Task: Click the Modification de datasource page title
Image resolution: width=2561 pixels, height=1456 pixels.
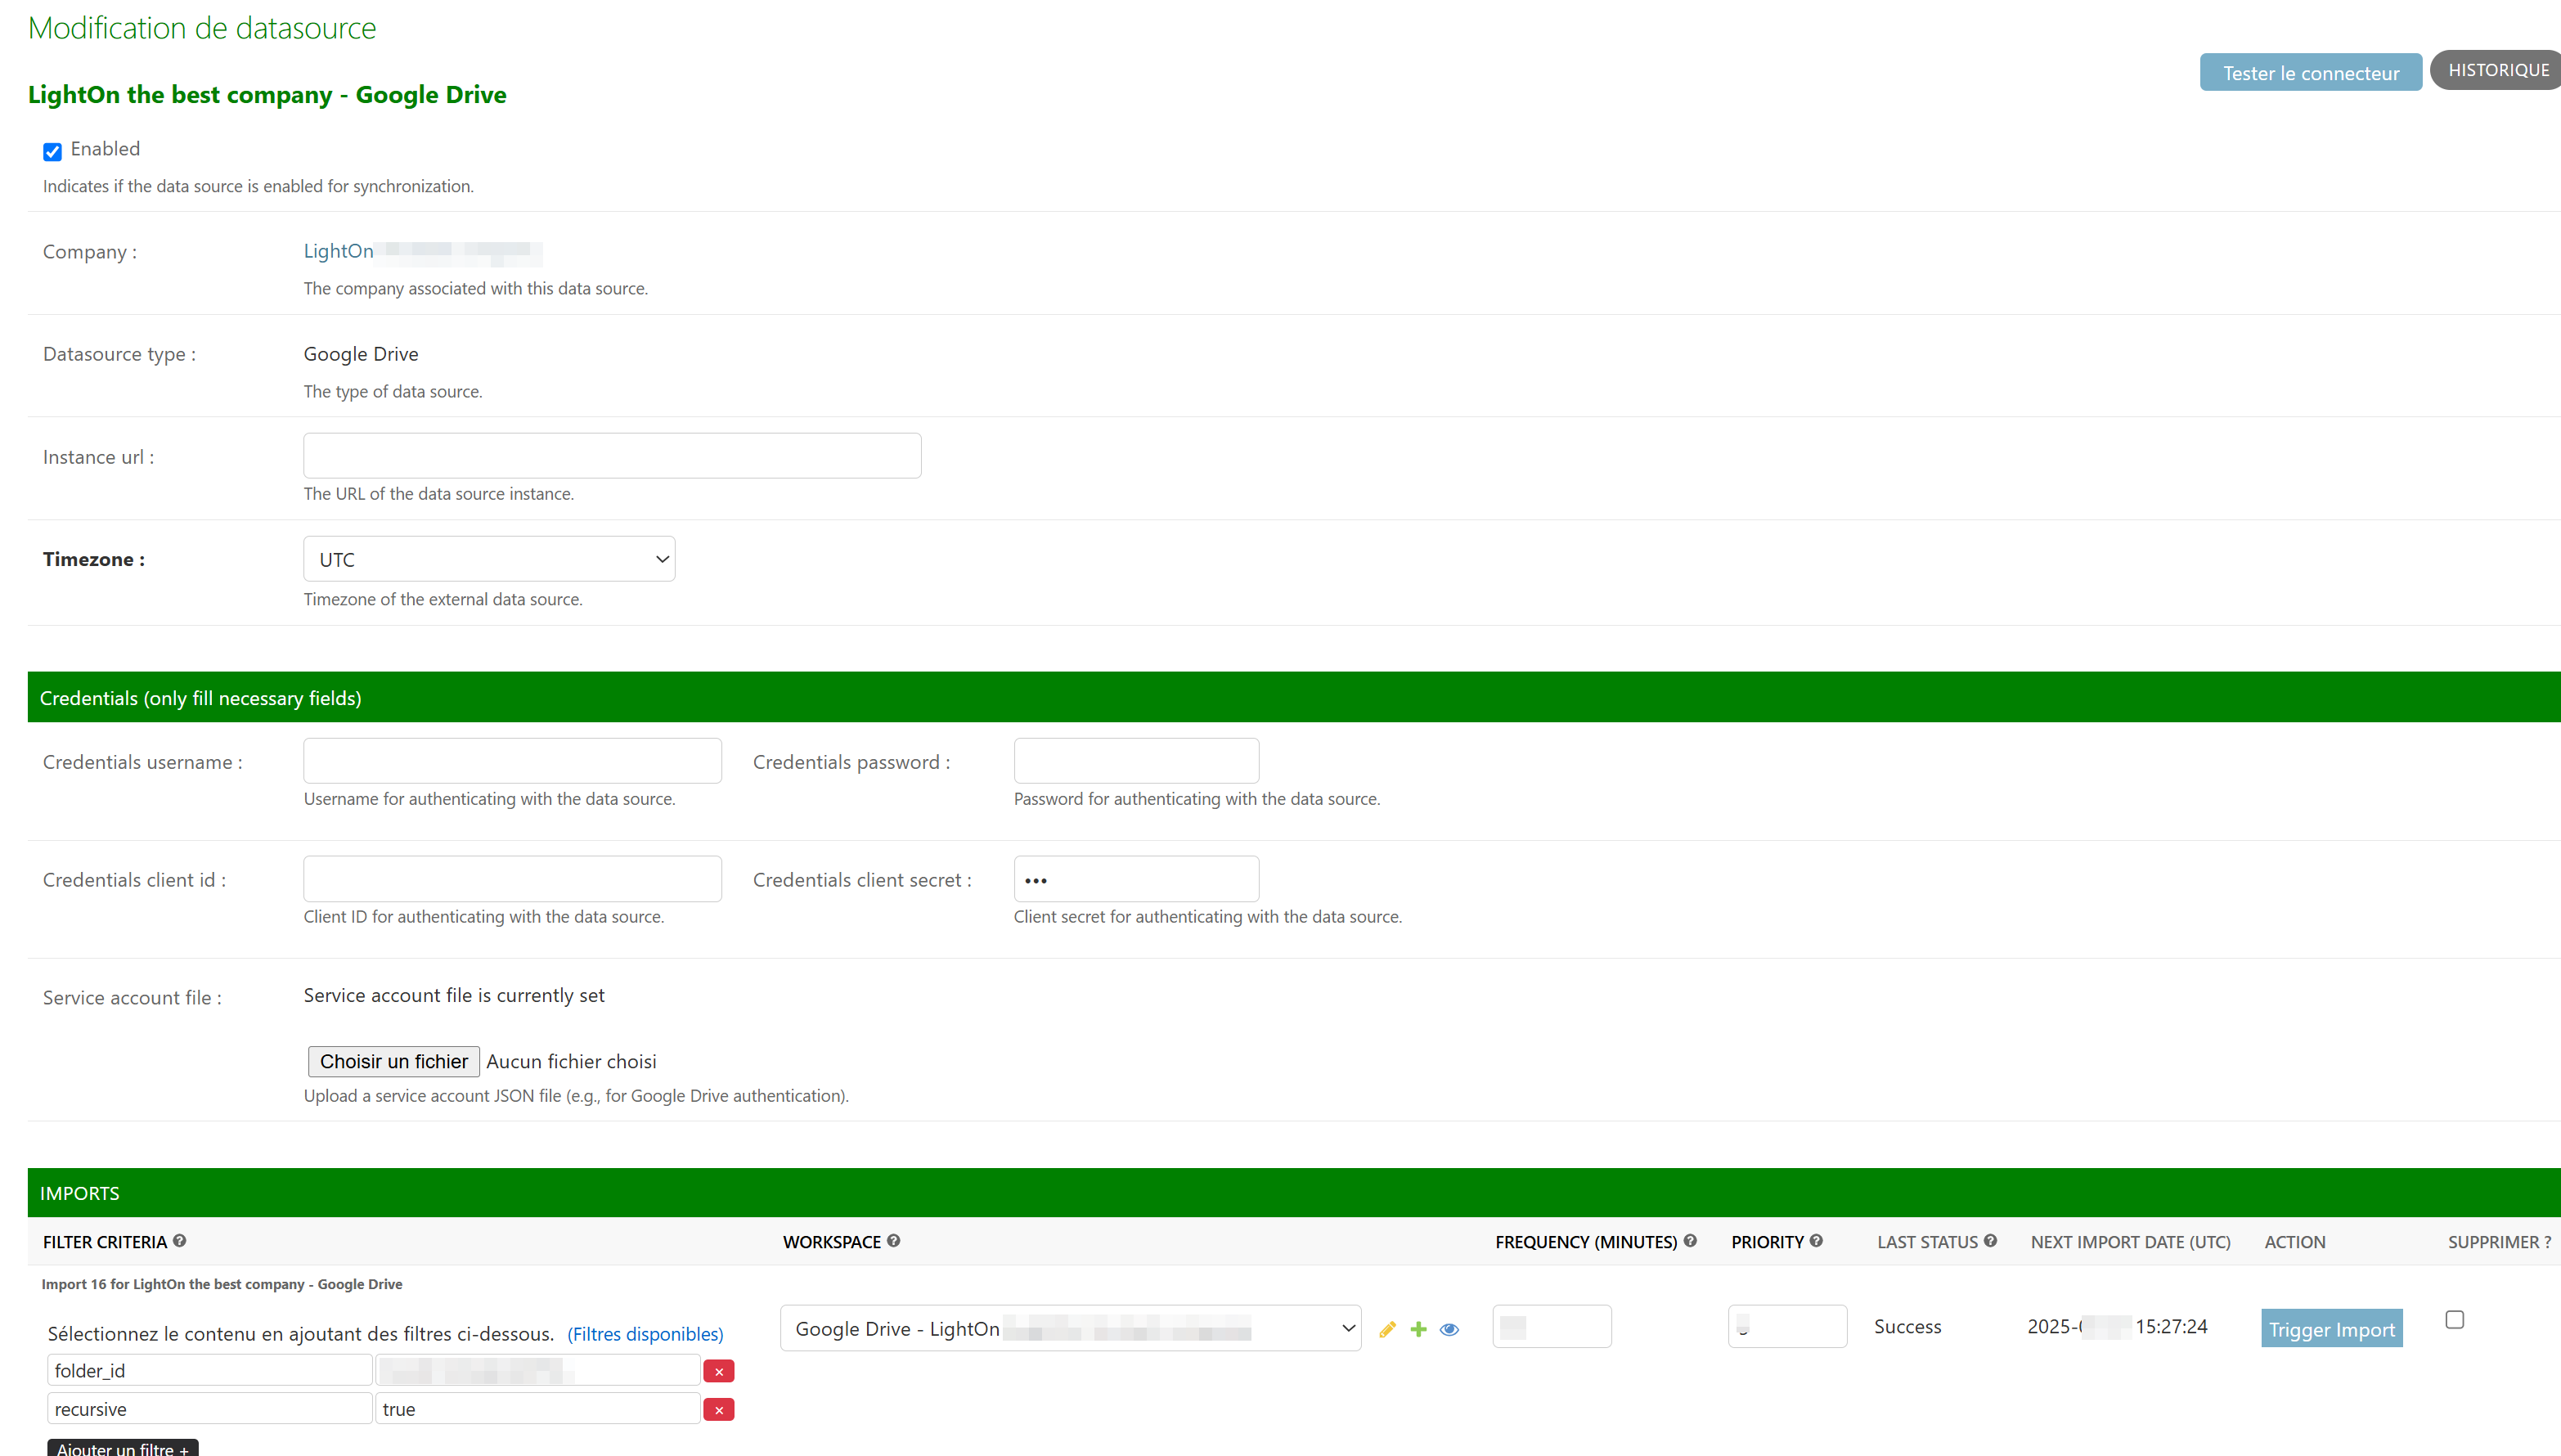Action: pyautogui.click(x=202, y=28)
